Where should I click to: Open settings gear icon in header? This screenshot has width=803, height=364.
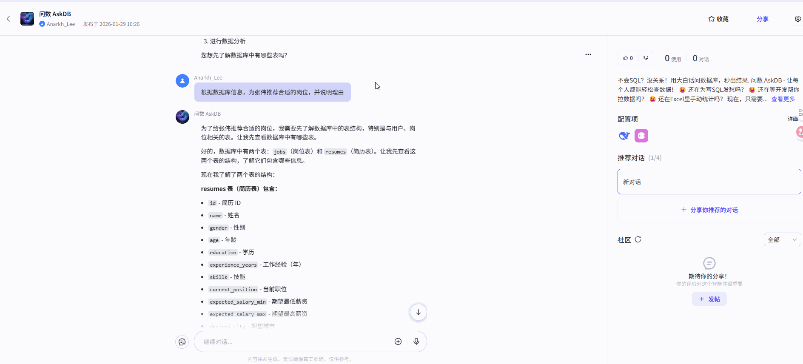[797, 19]
